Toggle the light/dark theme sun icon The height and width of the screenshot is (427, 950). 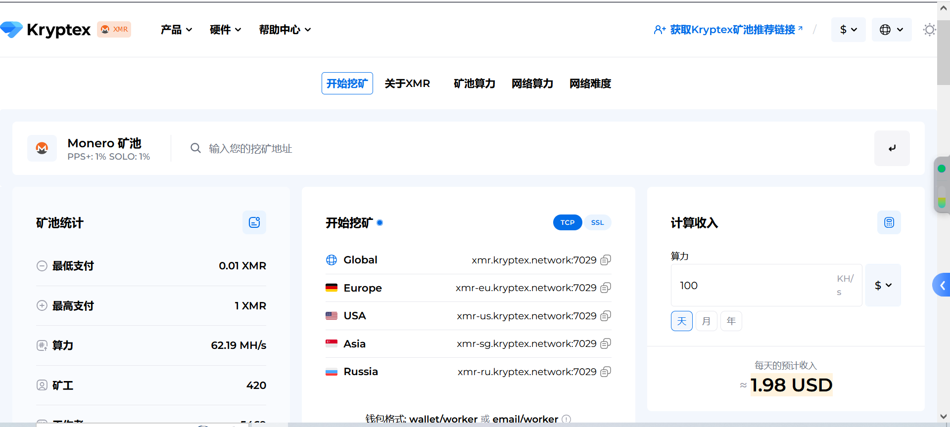929,30
